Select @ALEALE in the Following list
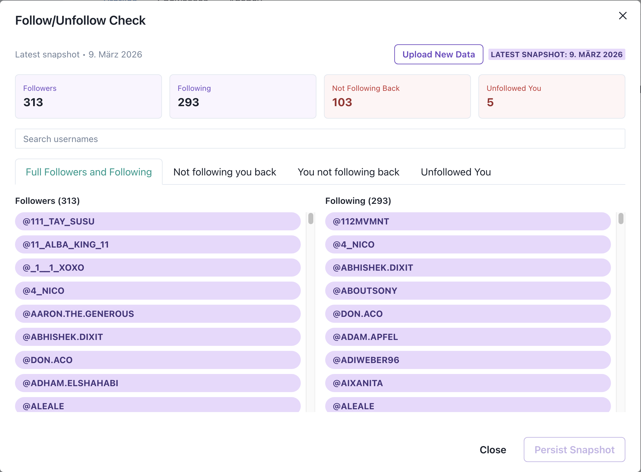Screen dimensions: 641x472 pyautogui.click(x=468, y=405)
